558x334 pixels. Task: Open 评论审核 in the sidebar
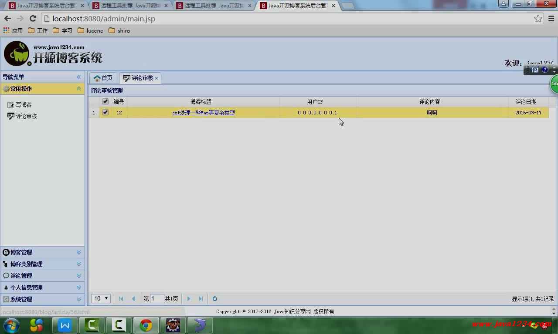pos(22,116)
